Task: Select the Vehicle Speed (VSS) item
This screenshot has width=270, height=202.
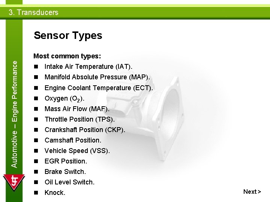Action: [x=77, y=151]
